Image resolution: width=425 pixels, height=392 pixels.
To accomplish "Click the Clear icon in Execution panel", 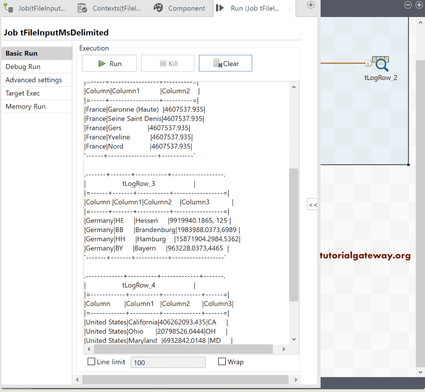I will tap(217, 63).
